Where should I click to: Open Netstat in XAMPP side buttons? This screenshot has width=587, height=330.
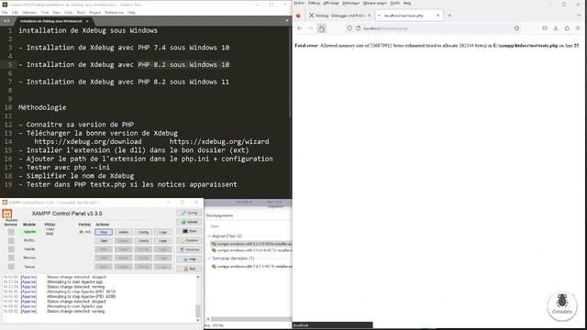pyautogui.click(x=190, y=222)
